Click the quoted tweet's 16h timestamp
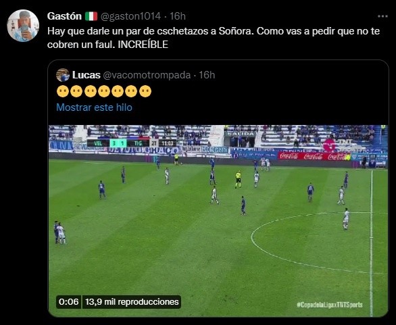This screenshot has width=396, height=325. point(207,75)
